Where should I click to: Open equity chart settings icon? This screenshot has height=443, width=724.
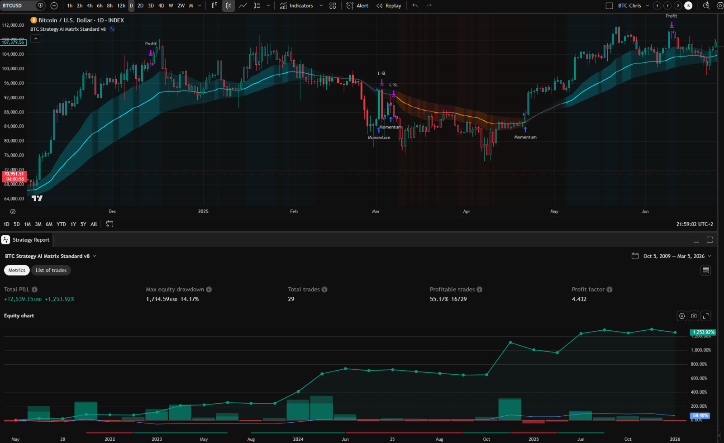click(682, 316)
